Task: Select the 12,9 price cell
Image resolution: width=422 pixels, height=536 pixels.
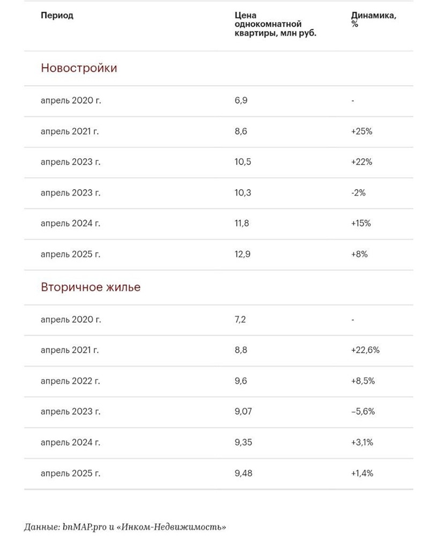Action: [243, 254]
